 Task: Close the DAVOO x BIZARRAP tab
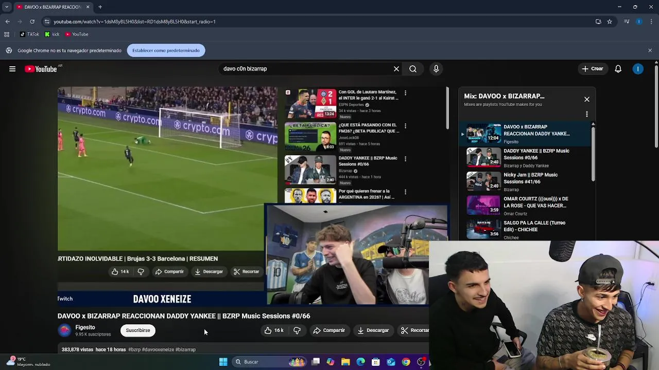click(x=88, y=7)
